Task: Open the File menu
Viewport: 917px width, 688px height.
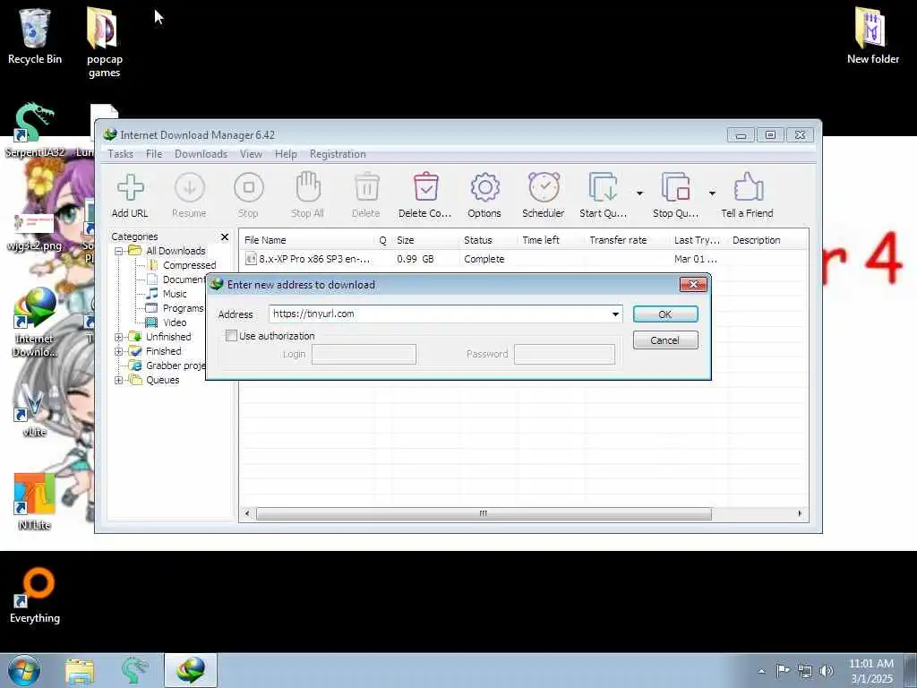Action: click(x=154, y=154)
